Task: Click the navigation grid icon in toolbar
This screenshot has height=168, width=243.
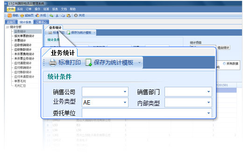Action: tap(10, 15)
